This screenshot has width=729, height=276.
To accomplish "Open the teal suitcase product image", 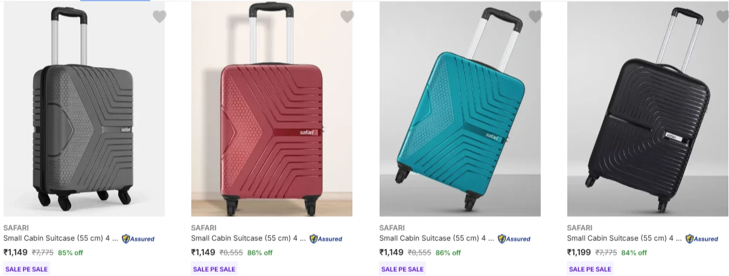I will click(x=460, y=109).
